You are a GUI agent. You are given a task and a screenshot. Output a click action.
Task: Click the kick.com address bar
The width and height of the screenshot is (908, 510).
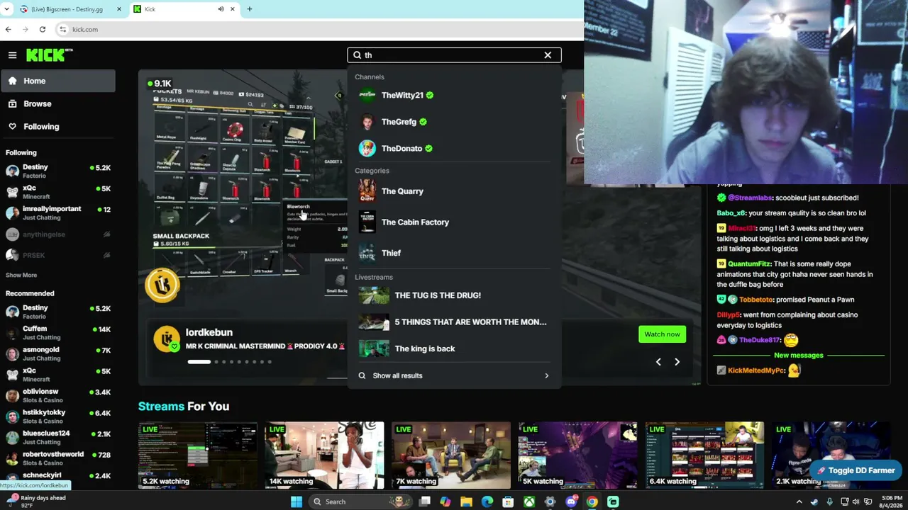tap(319, 29)
